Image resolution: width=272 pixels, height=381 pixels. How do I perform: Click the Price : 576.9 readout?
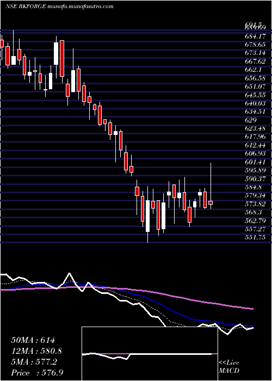tap(38, 373)
